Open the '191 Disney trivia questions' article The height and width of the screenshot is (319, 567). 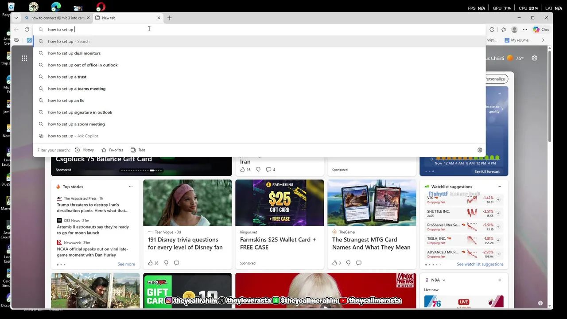[x=185, y=243]
